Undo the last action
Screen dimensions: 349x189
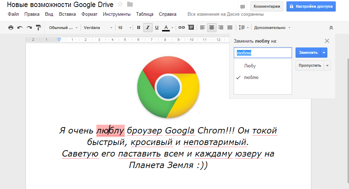(x=20, y=28)
